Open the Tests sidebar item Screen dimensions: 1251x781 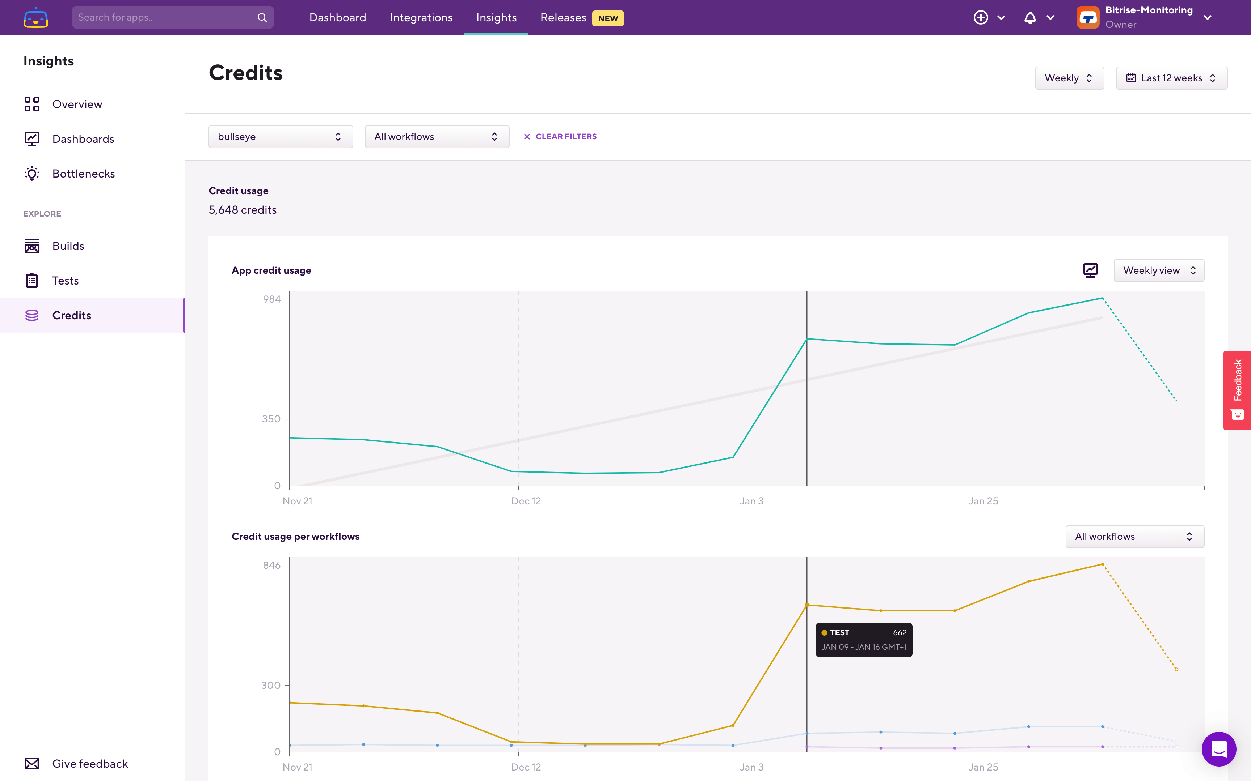65,281
